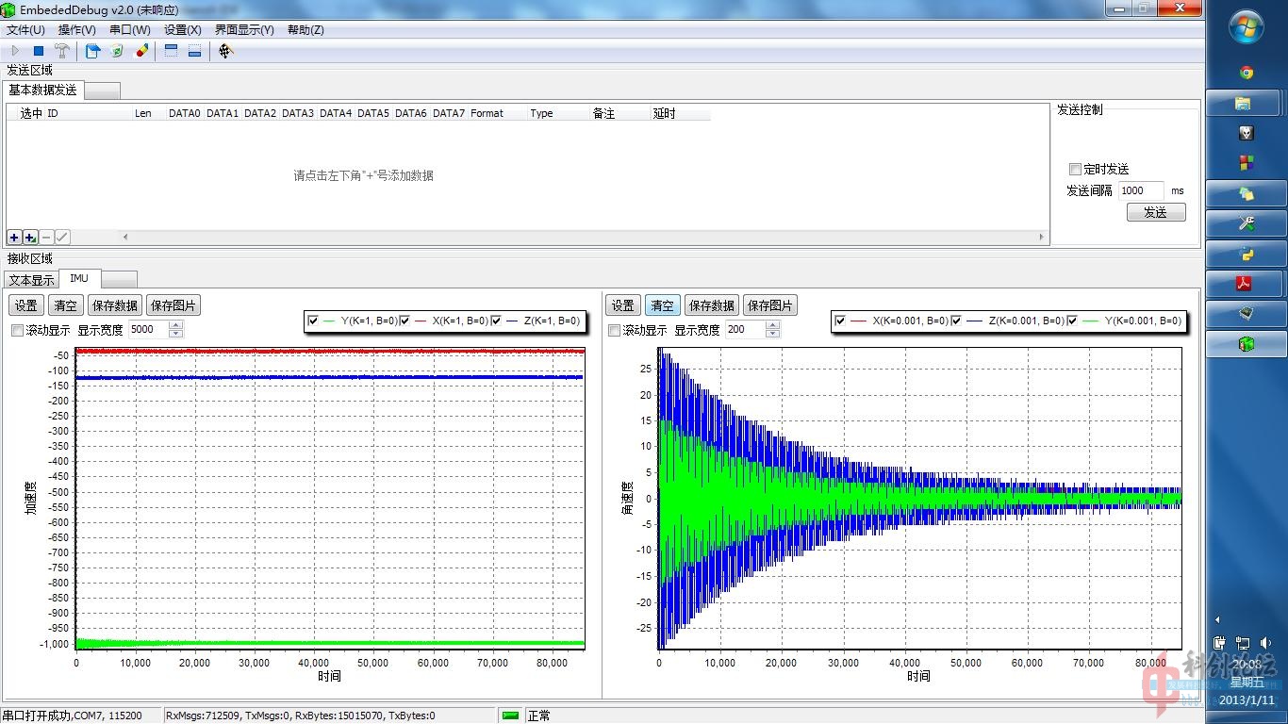Viewport: 1288px width, 724px height.
Task: Switch to the 文本显示 tab
Action: (x=31, y=280)
